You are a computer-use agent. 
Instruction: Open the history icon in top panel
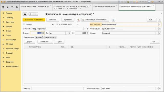point(12,7)
